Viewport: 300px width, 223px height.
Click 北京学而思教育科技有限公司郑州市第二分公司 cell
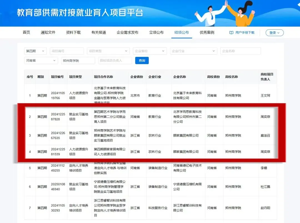coord(187,117)
